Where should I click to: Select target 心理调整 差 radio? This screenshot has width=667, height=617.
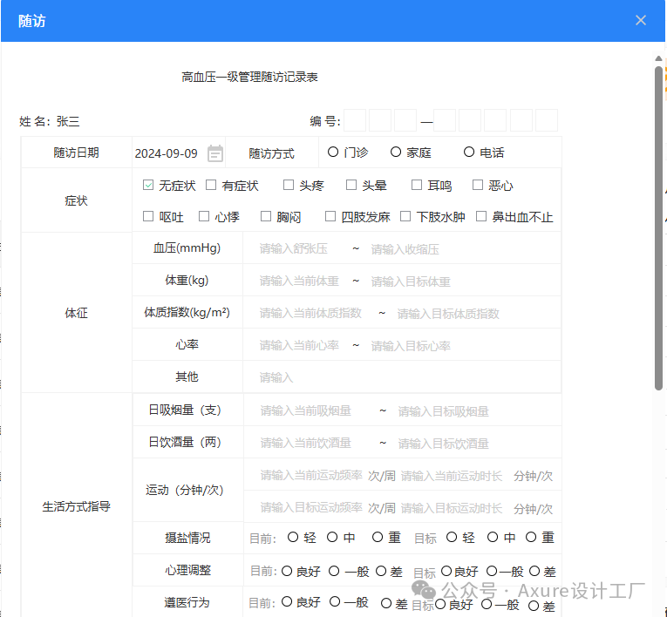534,571
